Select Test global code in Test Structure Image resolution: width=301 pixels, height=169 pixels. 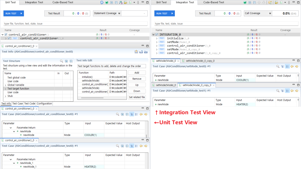(17, 78)
